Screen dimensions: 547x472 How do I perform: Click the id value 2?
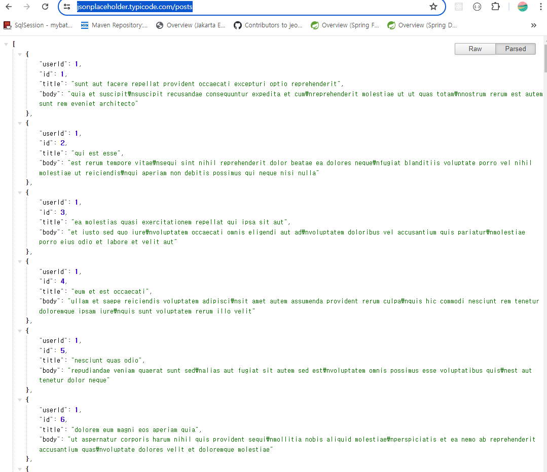point(62,143)
